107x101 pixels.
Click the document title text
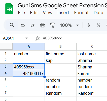point(62,6)
